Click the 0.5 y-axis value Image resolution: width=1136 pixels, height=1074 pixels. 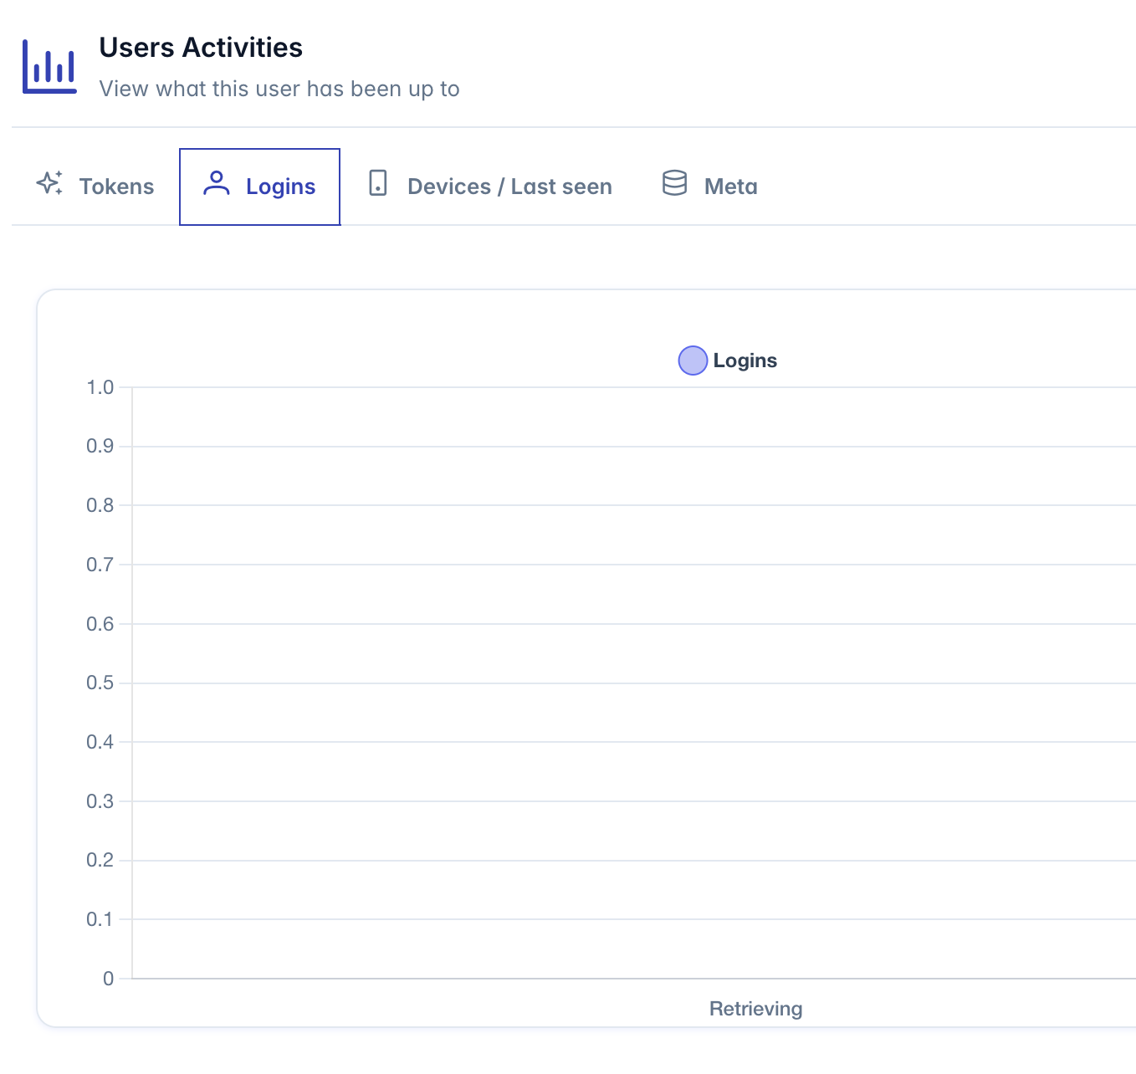[x=100, y=683]
